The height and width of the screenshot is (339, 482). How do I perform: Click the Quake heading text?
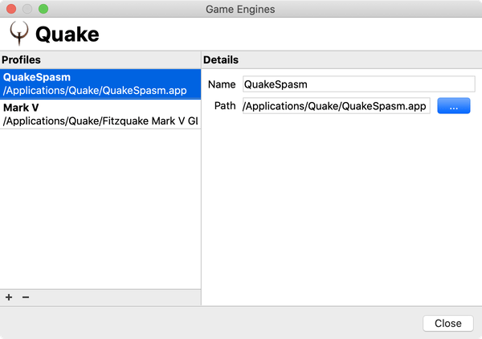(x=67, y=35)
